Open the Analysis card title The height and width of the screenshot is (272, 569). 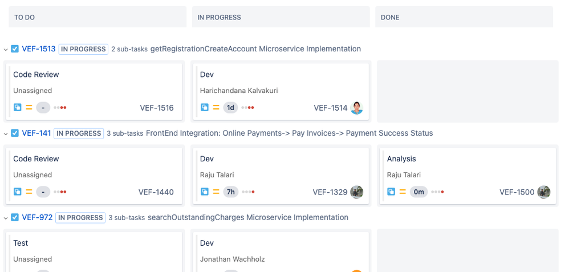(x=401, y=159)
